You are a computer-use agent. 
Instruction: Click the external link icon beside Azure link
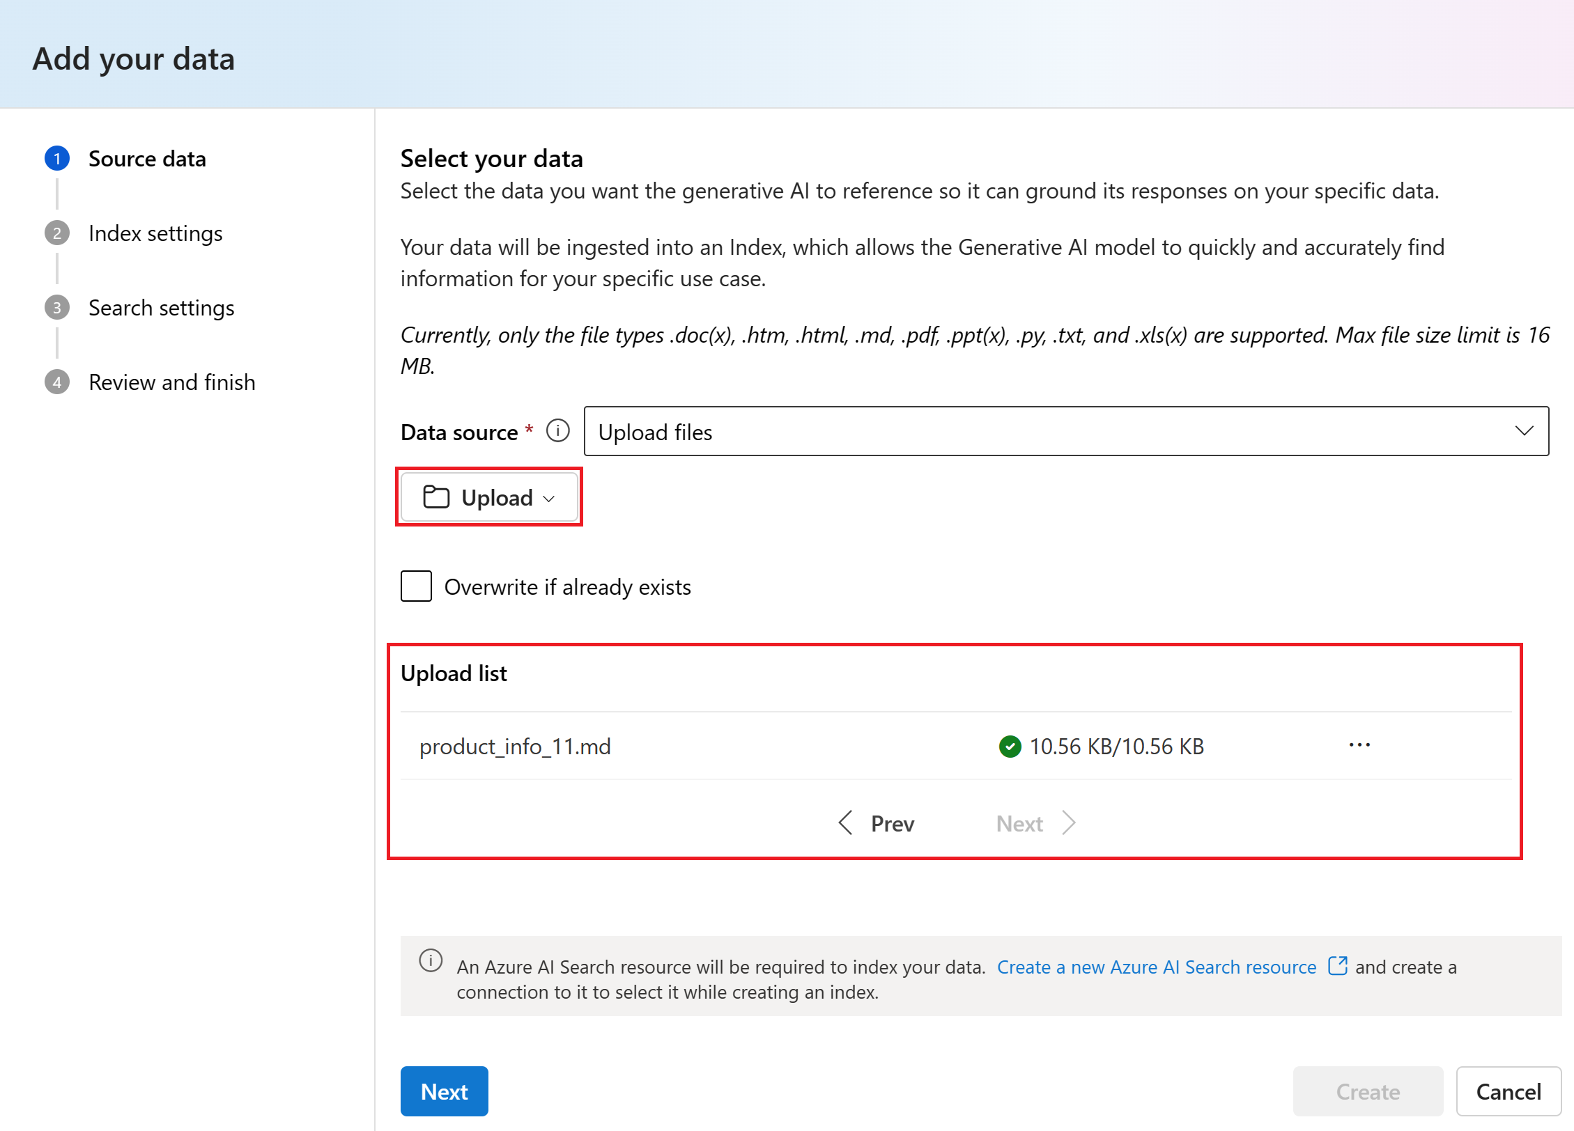(x=1337, y=966)
